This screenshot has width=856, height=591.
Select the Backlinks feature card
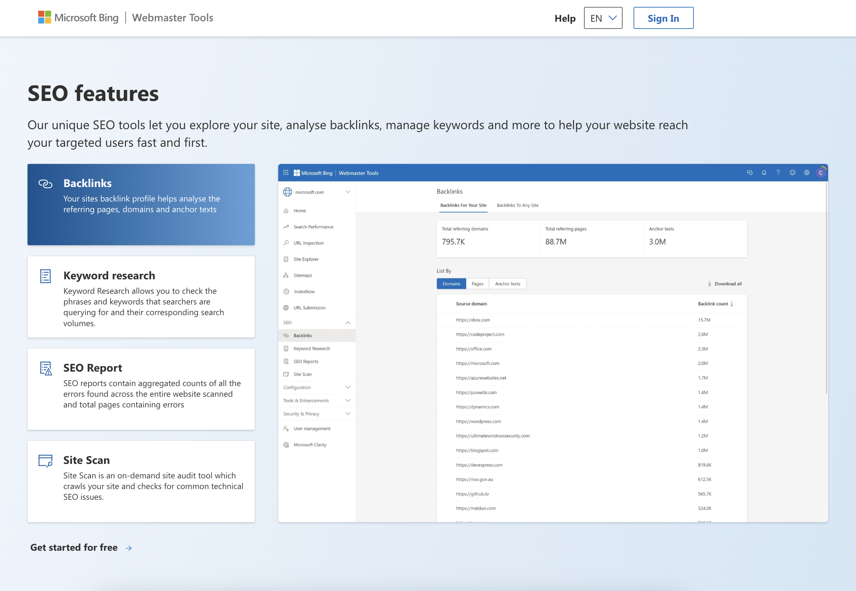141,205
